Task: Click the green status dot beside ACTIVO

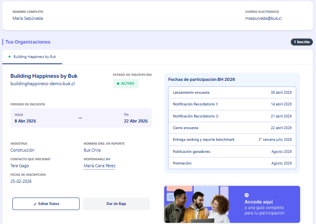Action: (x=118, y=84)
